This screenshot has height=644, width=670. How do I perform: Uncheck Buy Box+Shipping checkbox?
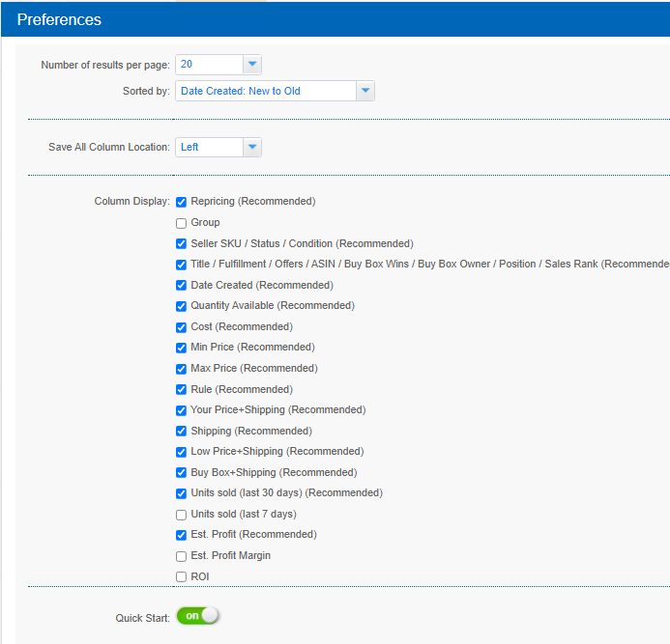point(181,472)
